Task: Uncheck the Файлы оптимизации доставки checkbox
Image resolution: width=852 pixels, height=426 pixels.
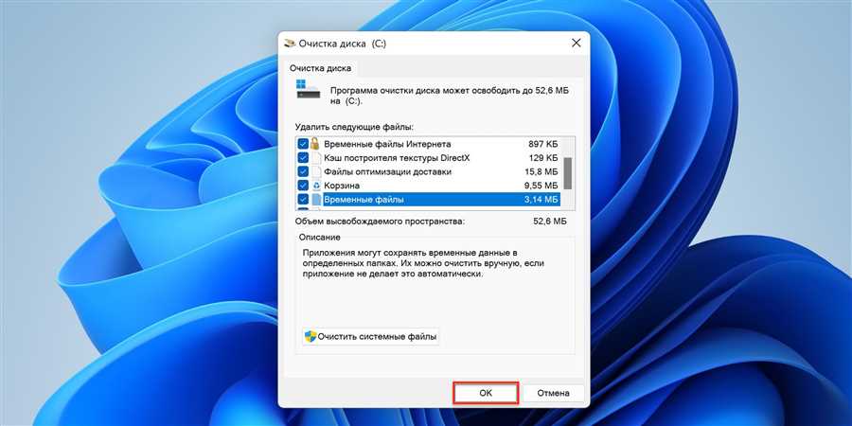Action: (x=303, y=171)
